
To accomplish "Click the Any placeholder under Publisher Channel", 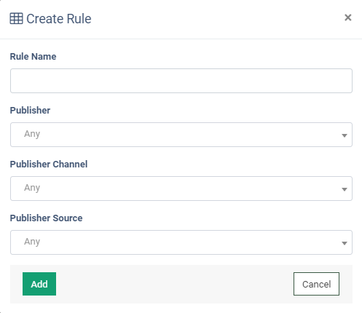I will pyautogui.click(x=32, y=188).
